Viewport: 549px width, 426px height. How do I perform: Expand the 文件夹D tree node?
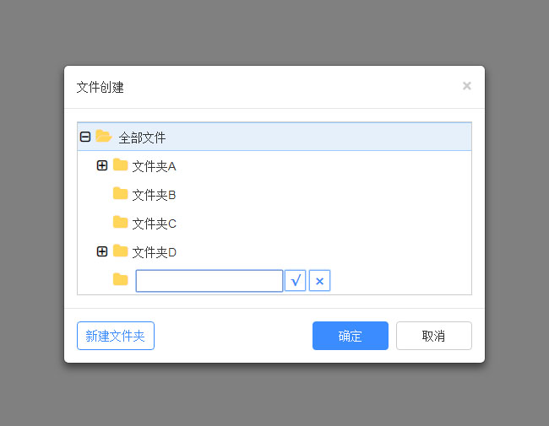[x=102, y=251]
